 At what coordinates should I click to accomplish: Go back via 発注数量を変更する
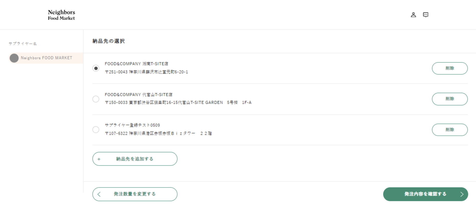point(135,194)
